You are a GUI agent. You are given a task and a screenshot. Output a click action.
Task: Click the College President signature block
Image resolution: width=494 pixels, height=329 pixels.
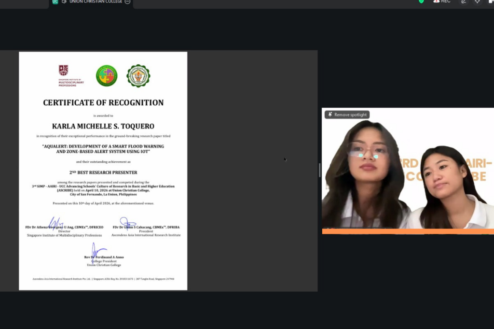pos(104,258)
